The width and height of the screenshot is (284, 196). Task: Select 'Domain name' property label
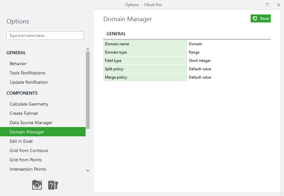pos(145,44)
